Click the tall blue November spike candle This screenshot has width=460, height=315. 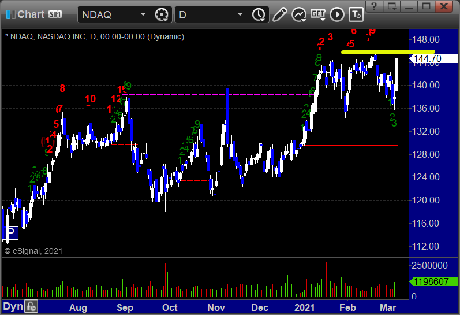(227, 116)
